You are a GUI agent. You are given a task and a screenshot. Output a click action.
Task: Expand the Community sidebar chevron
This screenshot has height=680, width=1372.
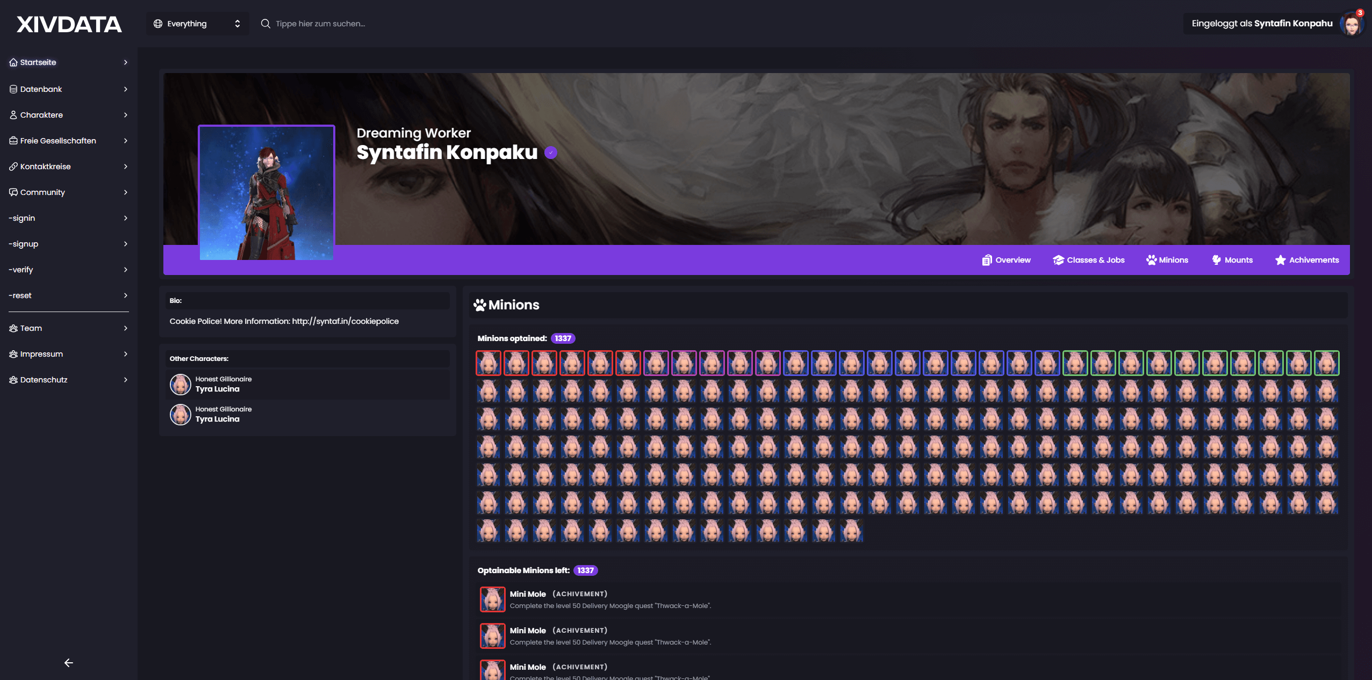(x=125, y=192)
